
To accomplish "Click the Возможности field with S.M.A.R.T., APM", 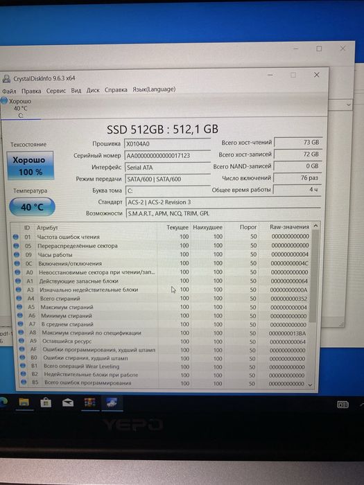I will tap(223, 213).
